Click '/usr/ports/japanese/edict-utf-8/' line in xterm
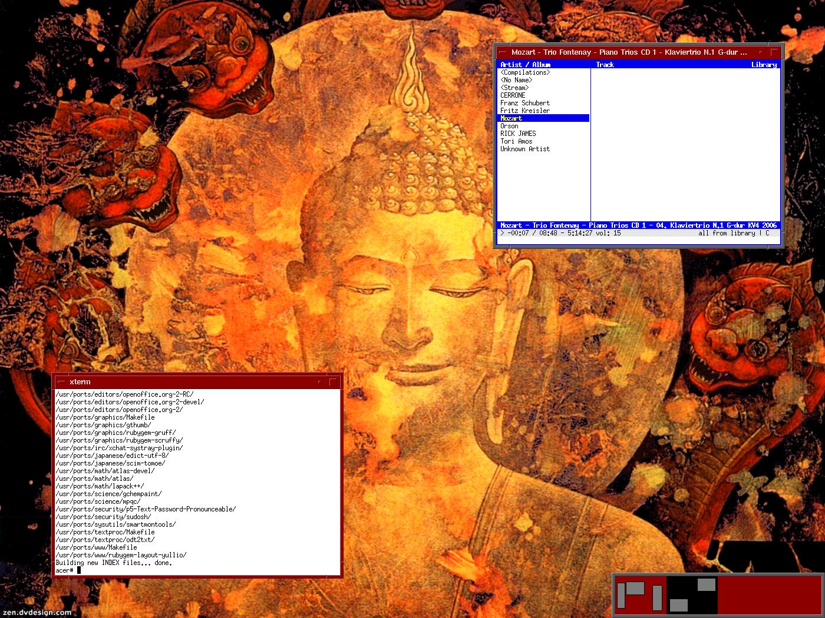825x618 pixels. pos(112,456)
